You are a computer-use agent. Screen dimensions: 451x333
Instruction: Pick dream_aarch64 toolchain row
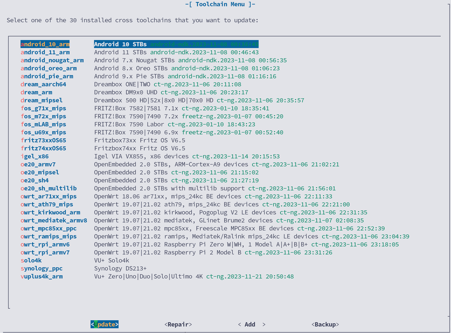coord(43,84)
